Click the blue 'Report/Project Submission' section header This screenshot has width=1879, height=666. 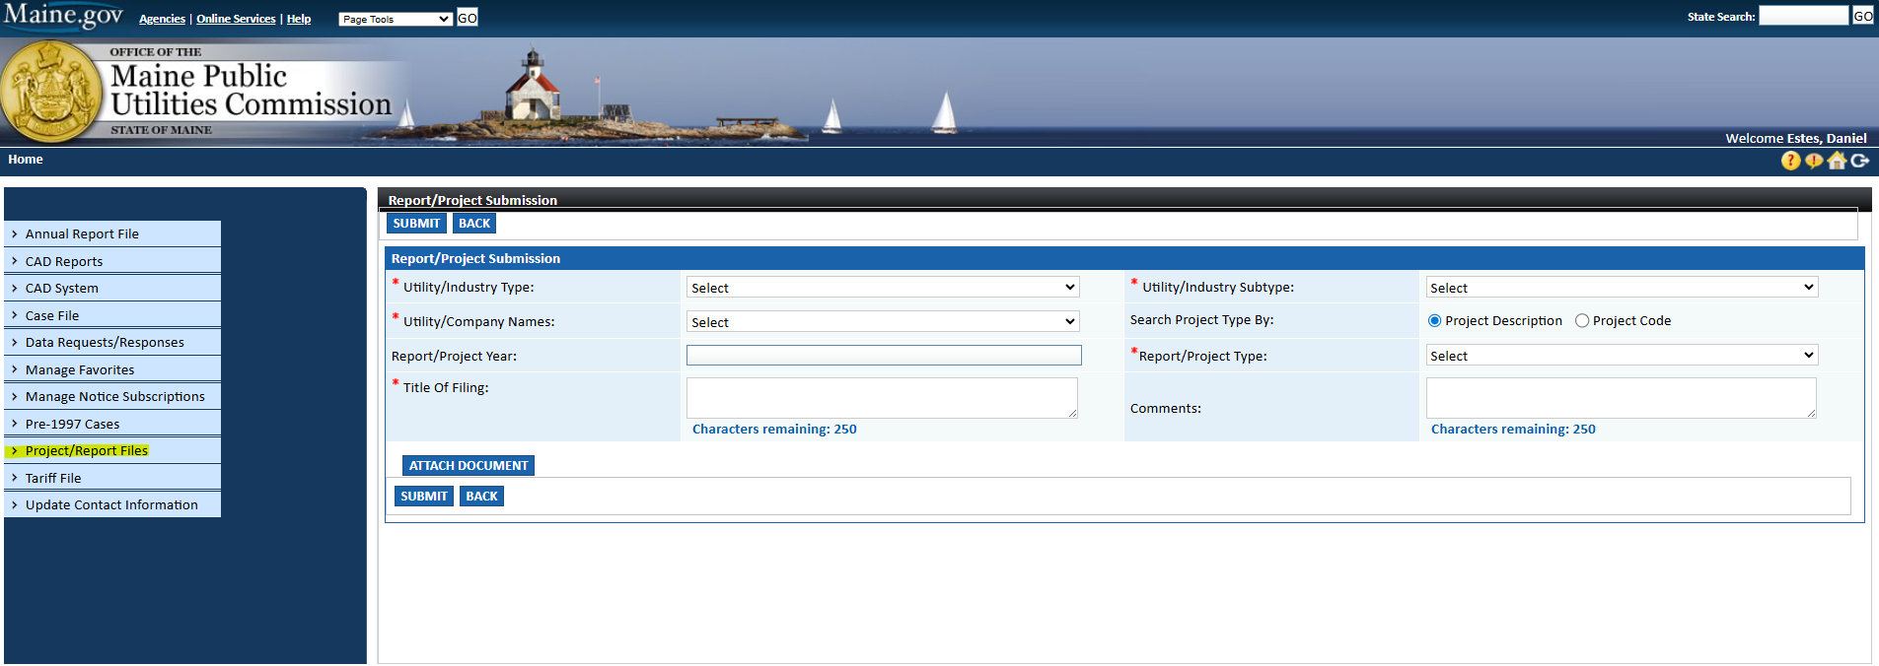pyautogui.click(x=1124, y=259)
